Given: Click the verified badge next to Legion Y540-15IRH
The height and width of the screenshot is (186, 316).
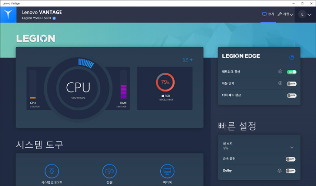Looking at the screenshot, I should tap(54, 18).
